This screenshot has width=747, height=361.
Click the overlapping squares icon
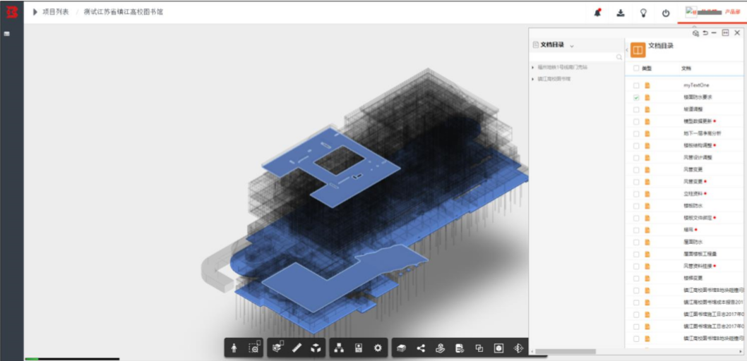pos(479,348)
